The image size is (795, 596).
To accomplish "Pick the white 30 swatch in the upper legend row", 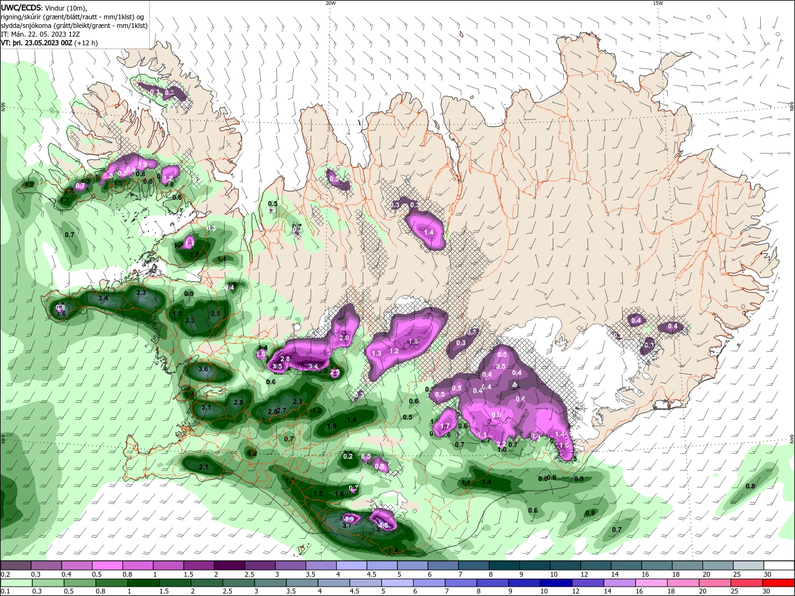I will point(779,566).
